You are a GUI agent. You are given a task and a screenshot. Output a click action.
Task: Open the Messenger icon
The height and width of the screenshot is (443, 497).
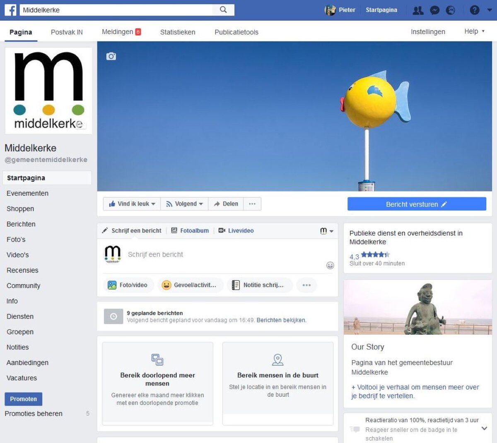pos(434,10)
